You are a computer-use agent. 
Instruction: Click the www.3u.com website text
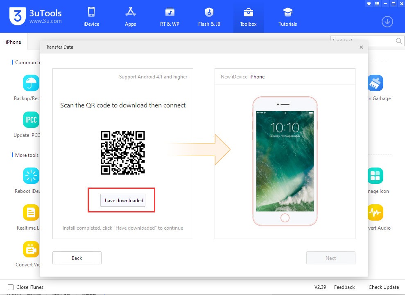(45, 21)
